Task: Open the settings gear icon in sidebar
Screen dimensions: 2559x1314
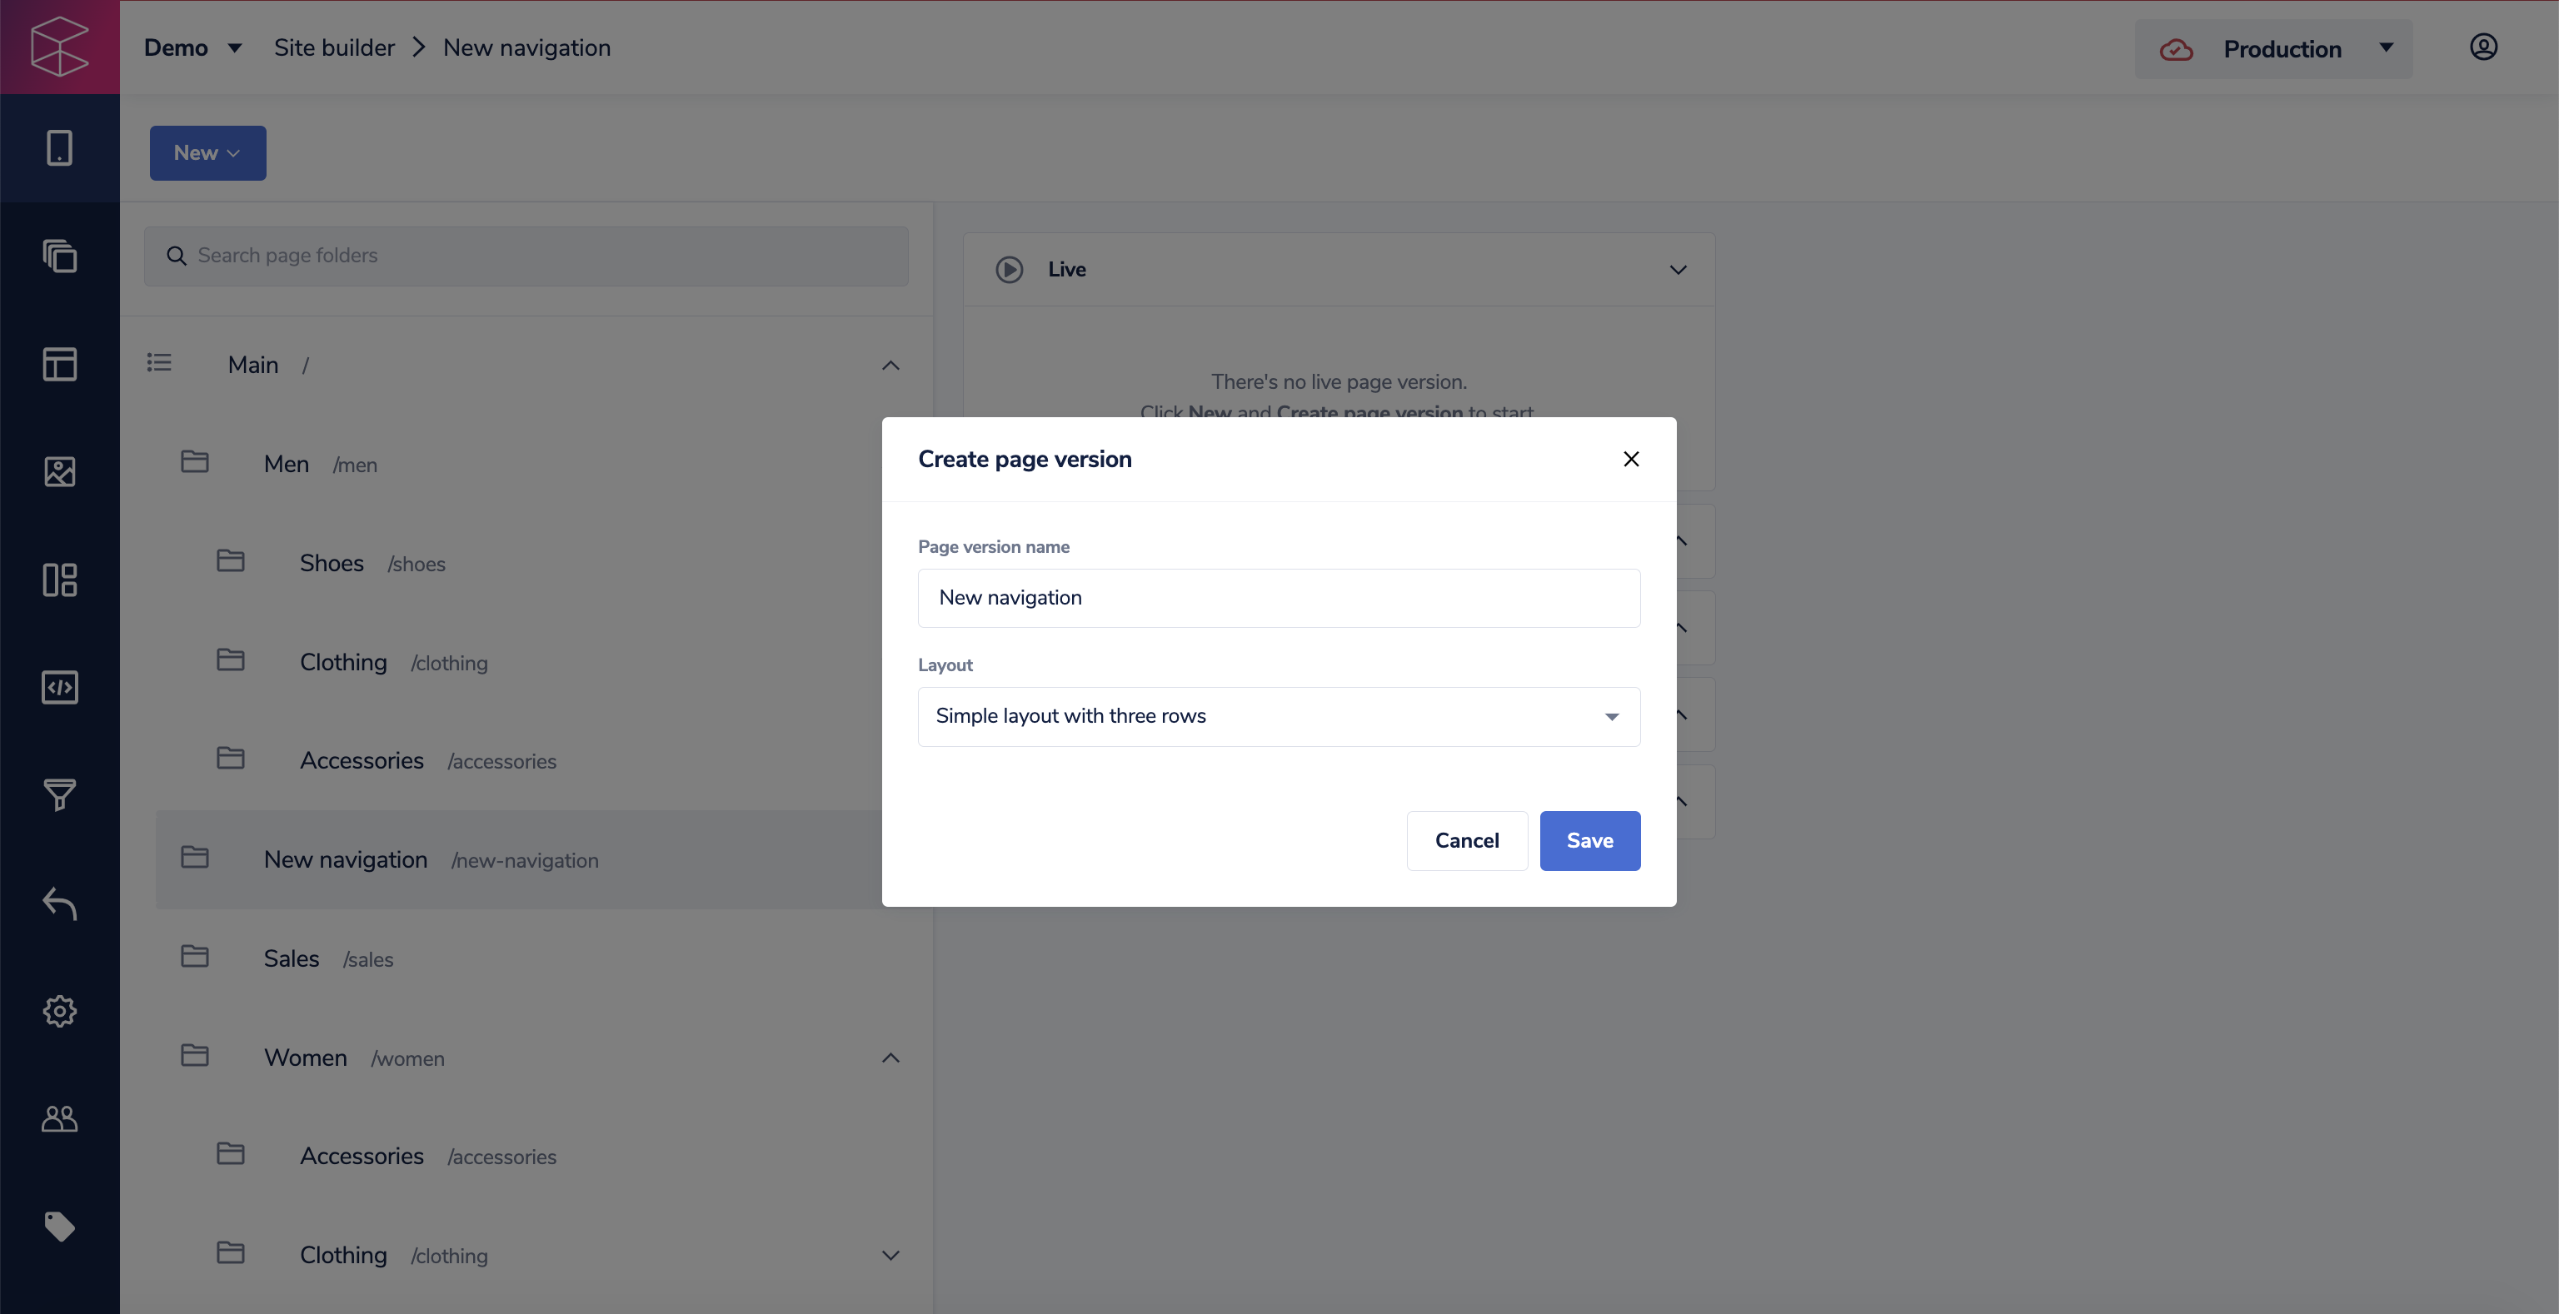Action: pyautogui.click(x=60, y=1011)
